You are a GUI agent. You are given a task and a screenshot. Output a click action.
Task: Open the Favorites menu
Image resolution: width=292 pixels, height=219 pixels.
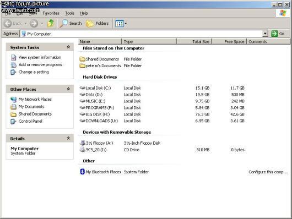click(51, 13)
